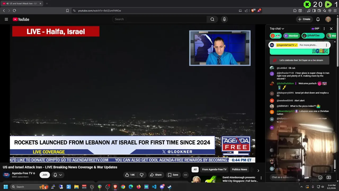Screen dimensions: 339x191
Task: Open the Windows Start menu
Action: coord(6,187)
